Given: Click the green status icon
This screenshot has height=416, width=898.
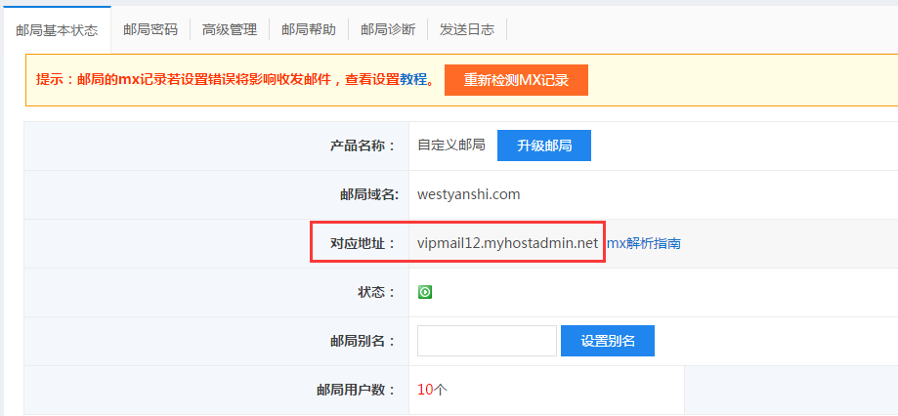Looking at the screenshot, I should coord(425,292).
